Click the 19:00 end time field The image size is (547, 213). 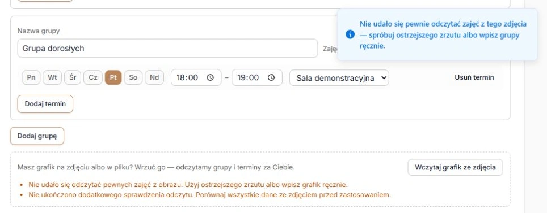256,78
